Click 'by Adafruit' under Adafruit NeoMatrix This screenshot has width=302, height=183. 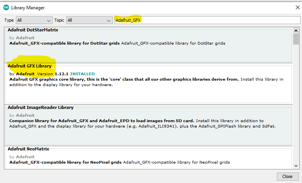[x=22, y=157]
